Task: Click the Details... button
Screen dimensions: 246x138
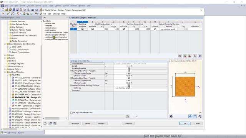Action: pos(88,123)
